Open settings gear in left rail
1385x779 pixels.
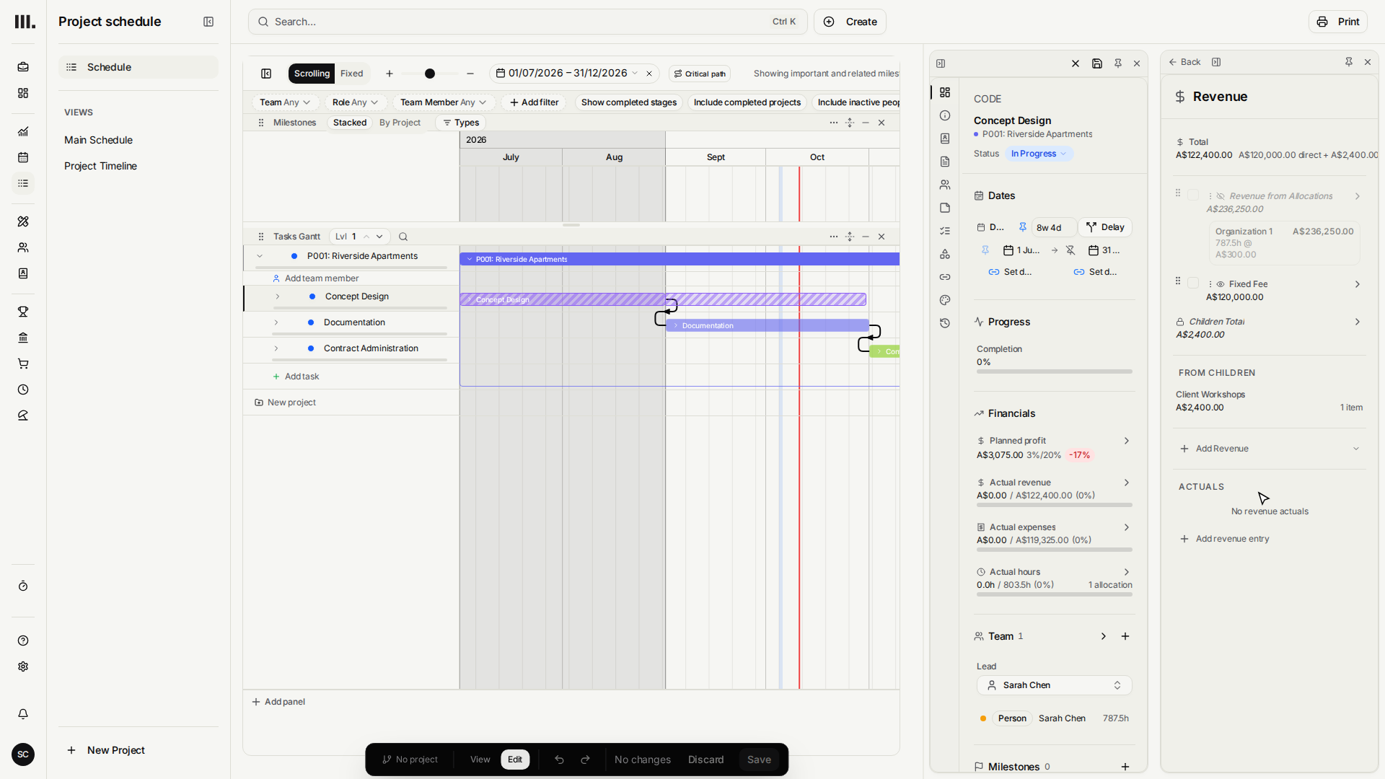tap(23, 666)
